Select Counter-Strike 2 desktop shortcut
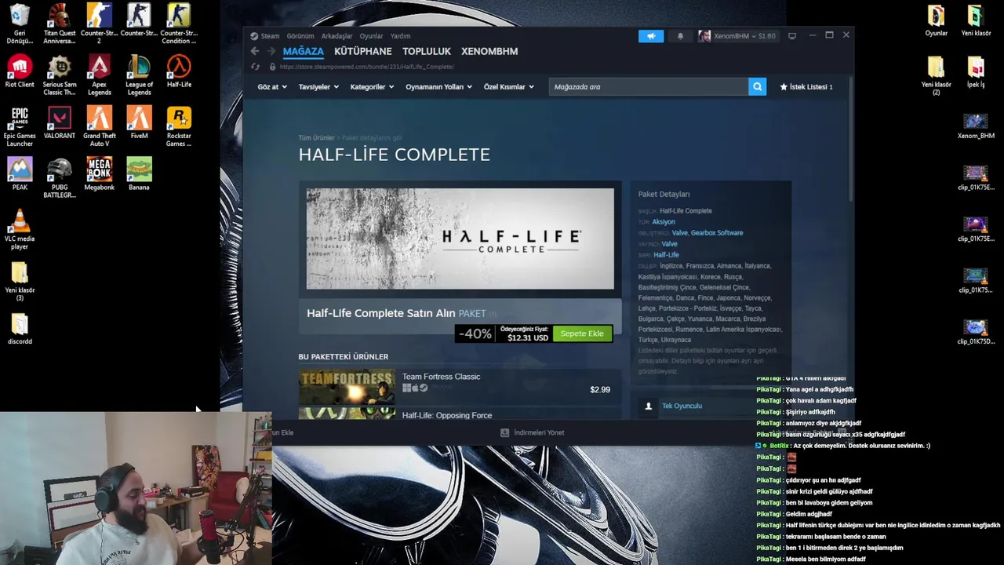 click(x=99, y=24)
